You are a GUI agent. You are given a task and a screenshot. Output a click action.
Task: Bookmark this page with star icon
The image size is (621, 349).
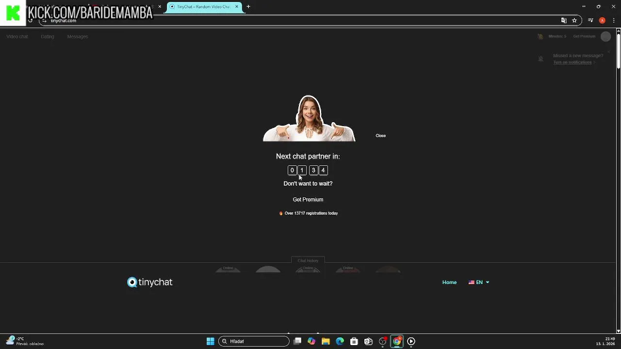pos(574,20)
